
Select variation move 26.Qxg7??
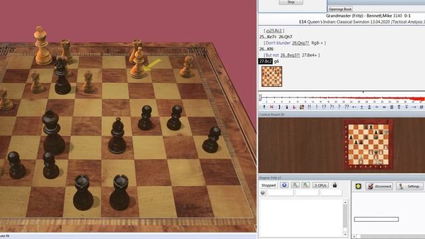(x=300, y=42)
